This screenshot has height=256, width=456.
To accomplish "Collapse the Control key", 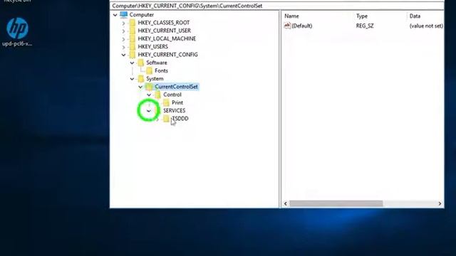I will coord(149,95).
